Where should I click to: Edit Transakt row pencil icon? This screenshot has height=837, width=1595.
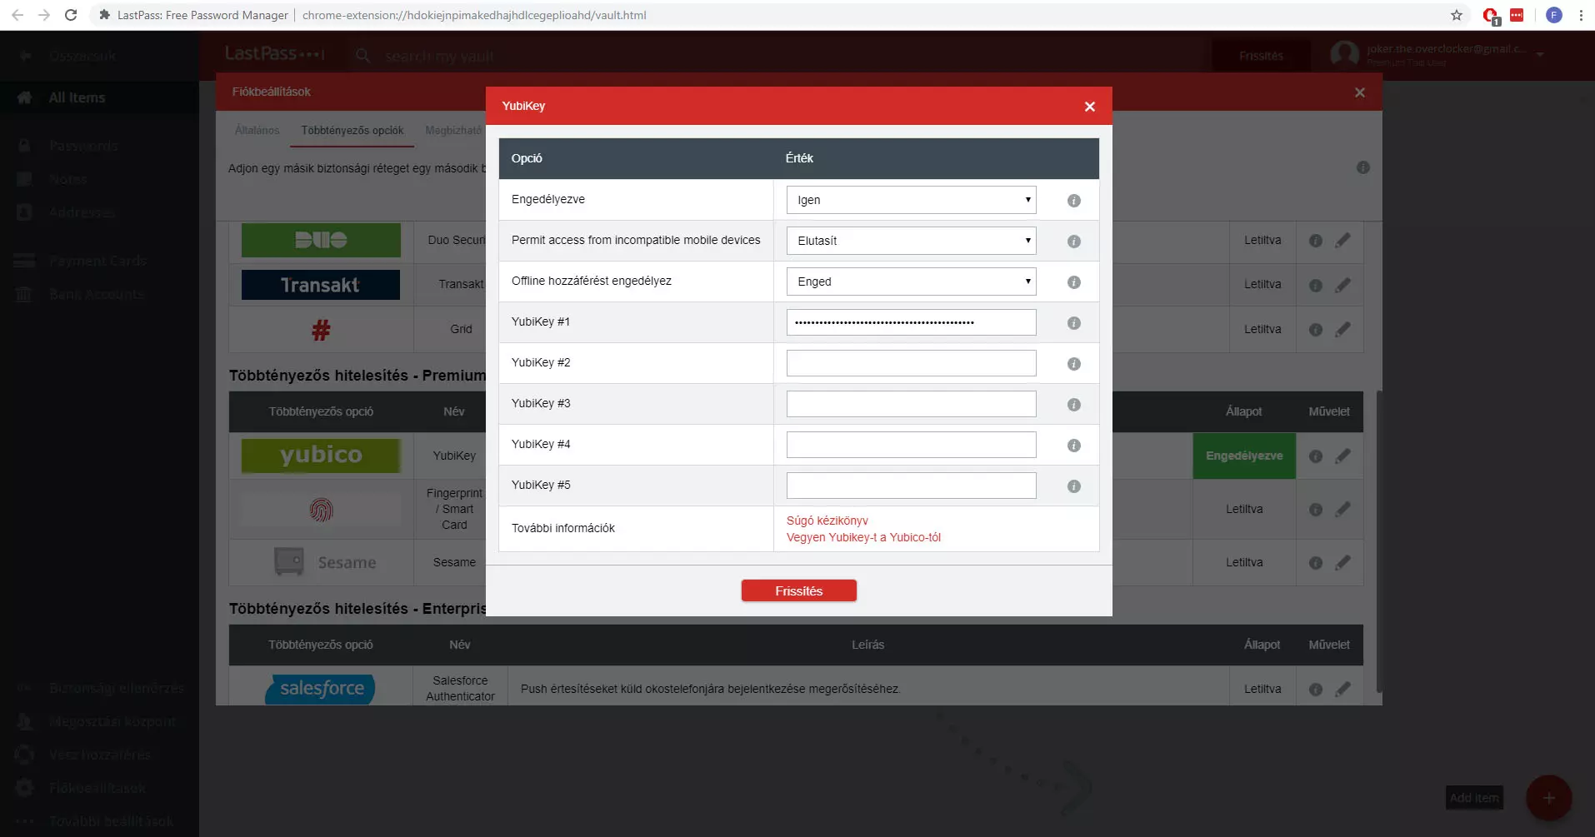1342,285
